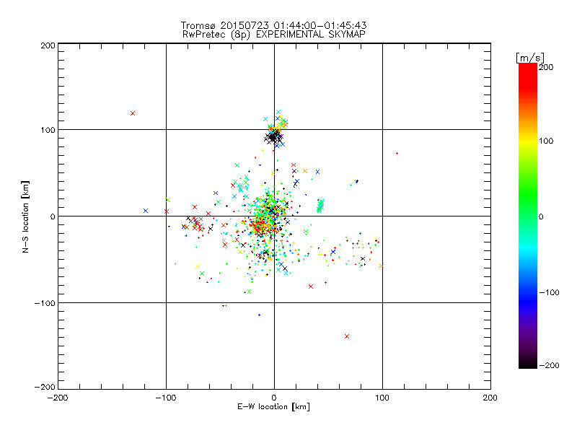Click the x-axis tick label '200'
The height and width of the screenshot is (433, 577).
pyautogui.click(x=490, y=398)
